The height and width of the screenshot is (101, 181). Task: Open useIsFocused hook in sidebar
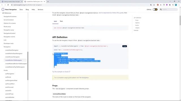(x=9, y=87)
